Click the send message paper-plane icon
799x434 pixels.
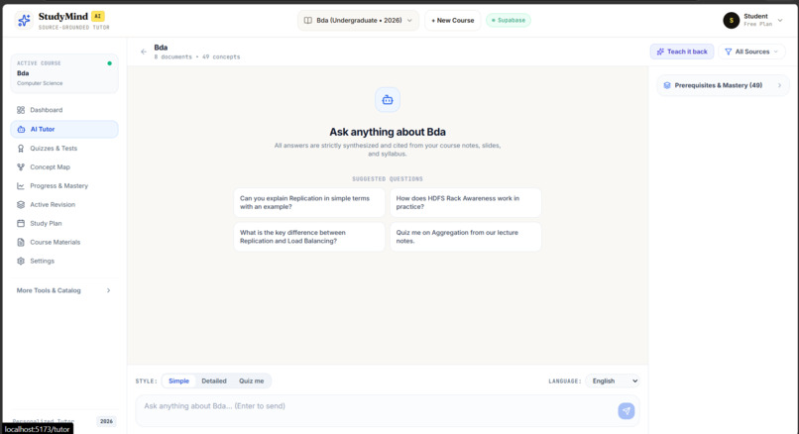pos(627,410)
